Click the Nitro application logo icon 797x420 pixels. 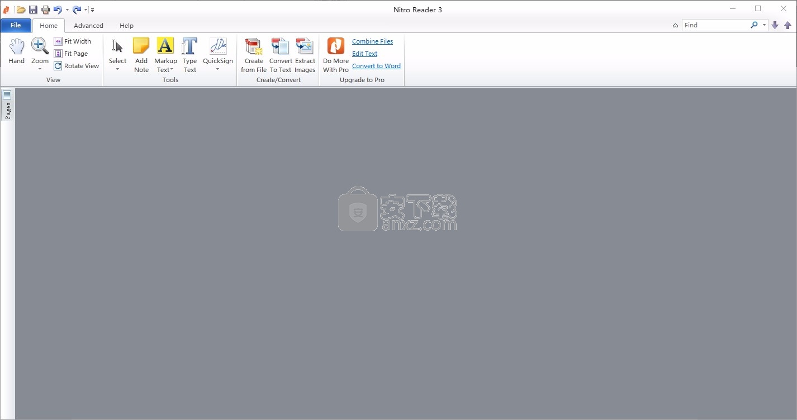6,9
